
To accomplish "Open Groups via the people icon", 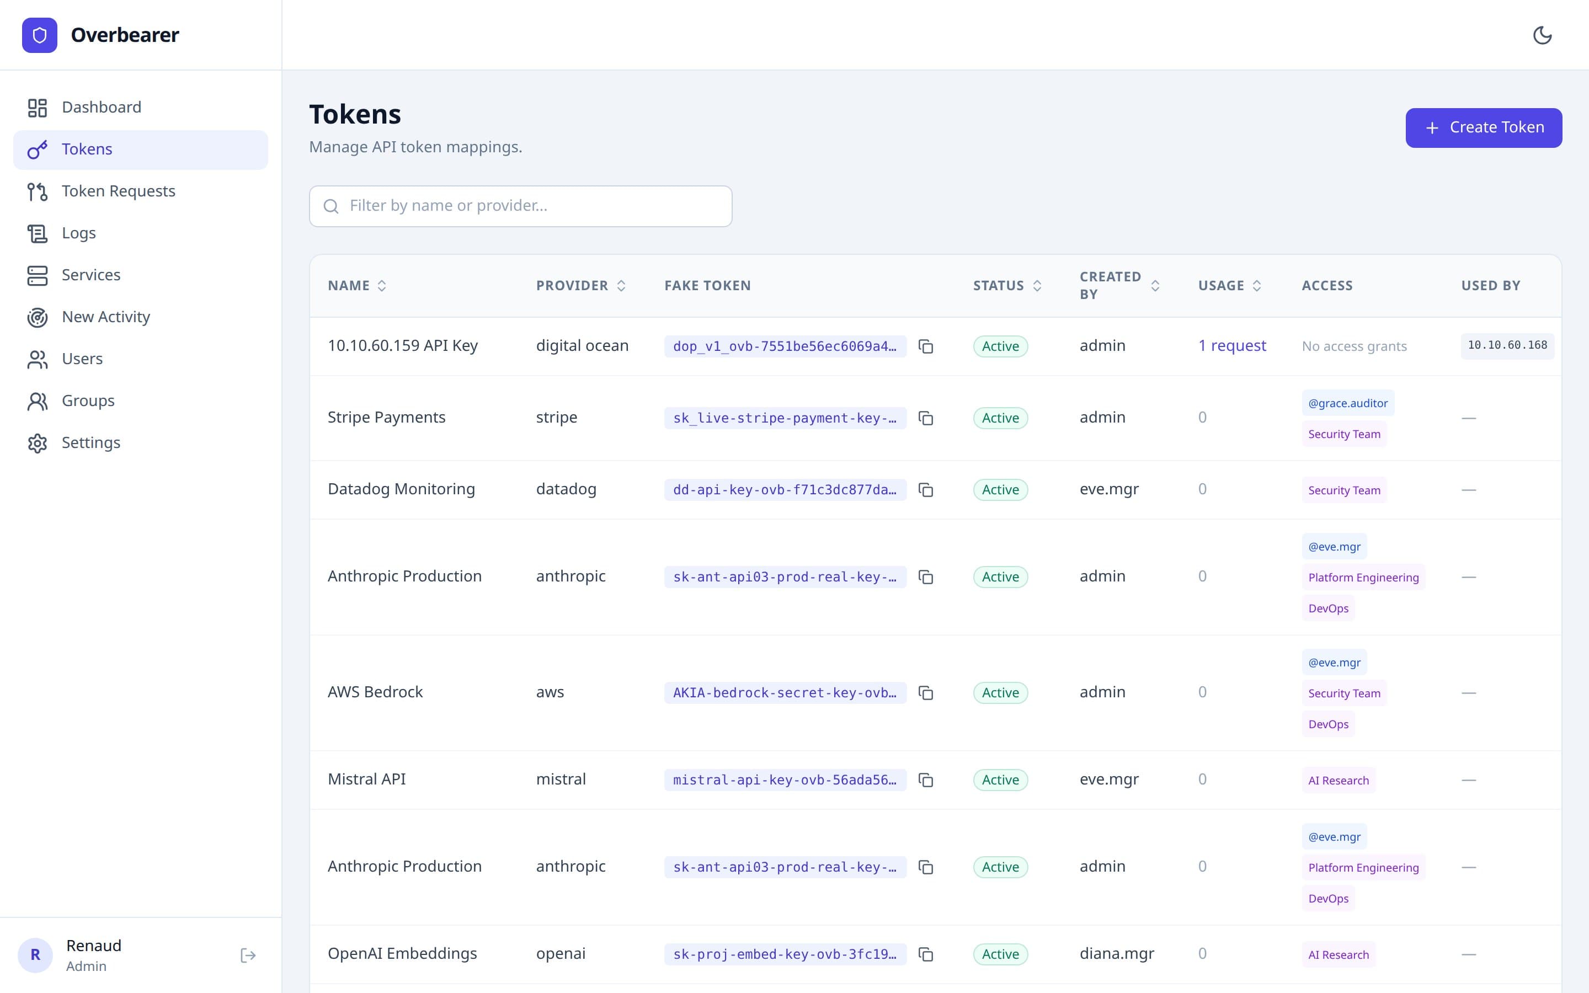I will click(38, 401).
